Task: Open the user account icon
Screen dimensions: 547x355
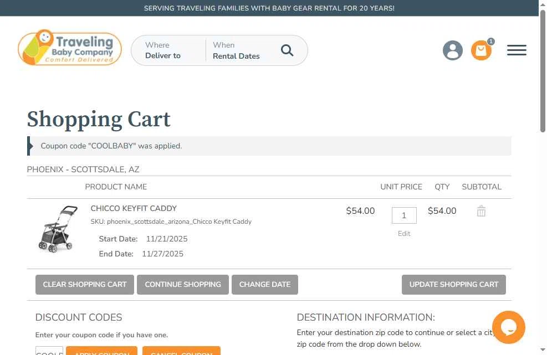Action: (x=452, y=50)
